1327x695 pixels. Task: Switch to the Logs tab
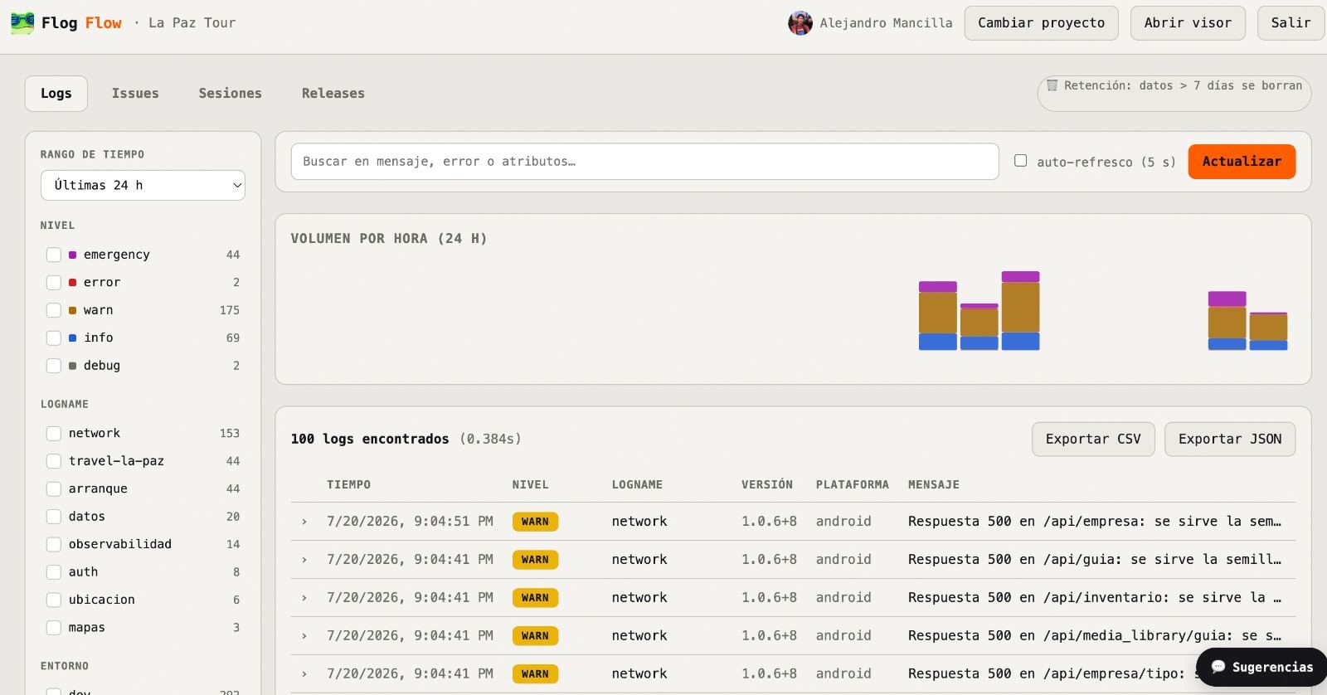point(56,94)
